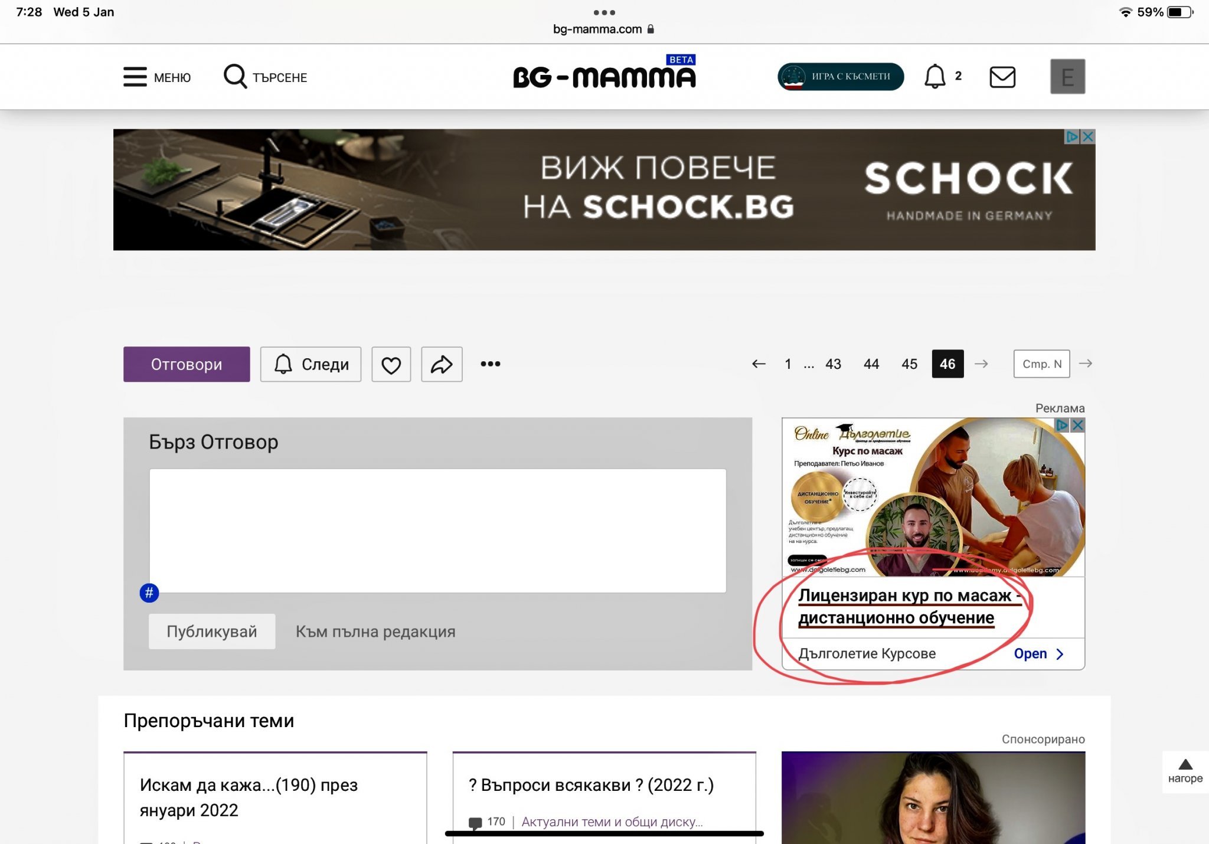Toggle Следи follow topic button

point(311,365)
